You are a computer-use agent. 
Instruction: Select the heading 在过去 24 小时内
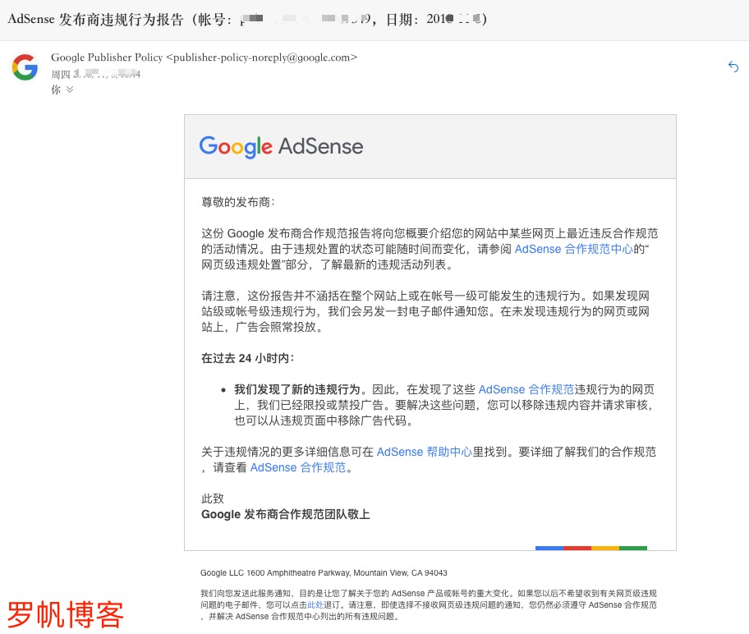coord(246,358)
